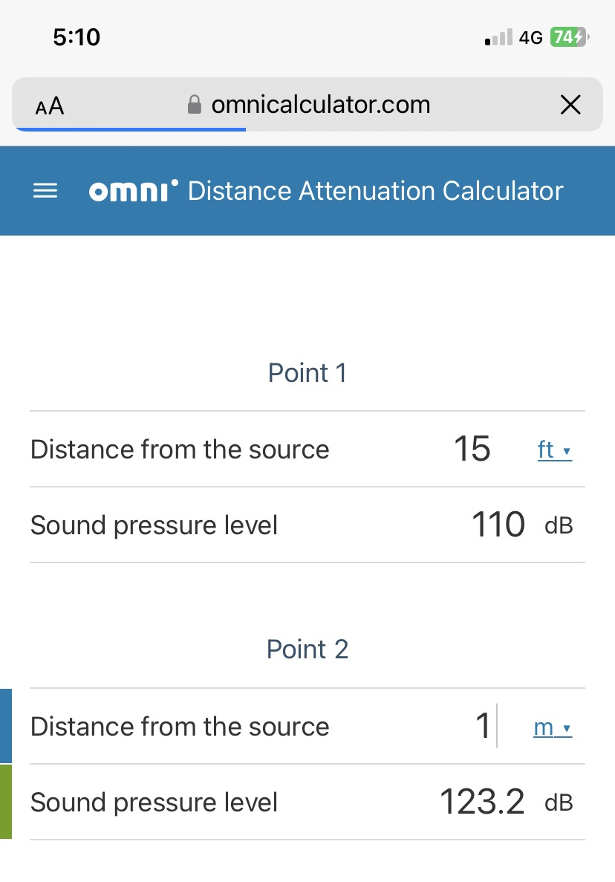Open the ft unit dropdown for Point 1
615x882 pixels.
(554, 450)
